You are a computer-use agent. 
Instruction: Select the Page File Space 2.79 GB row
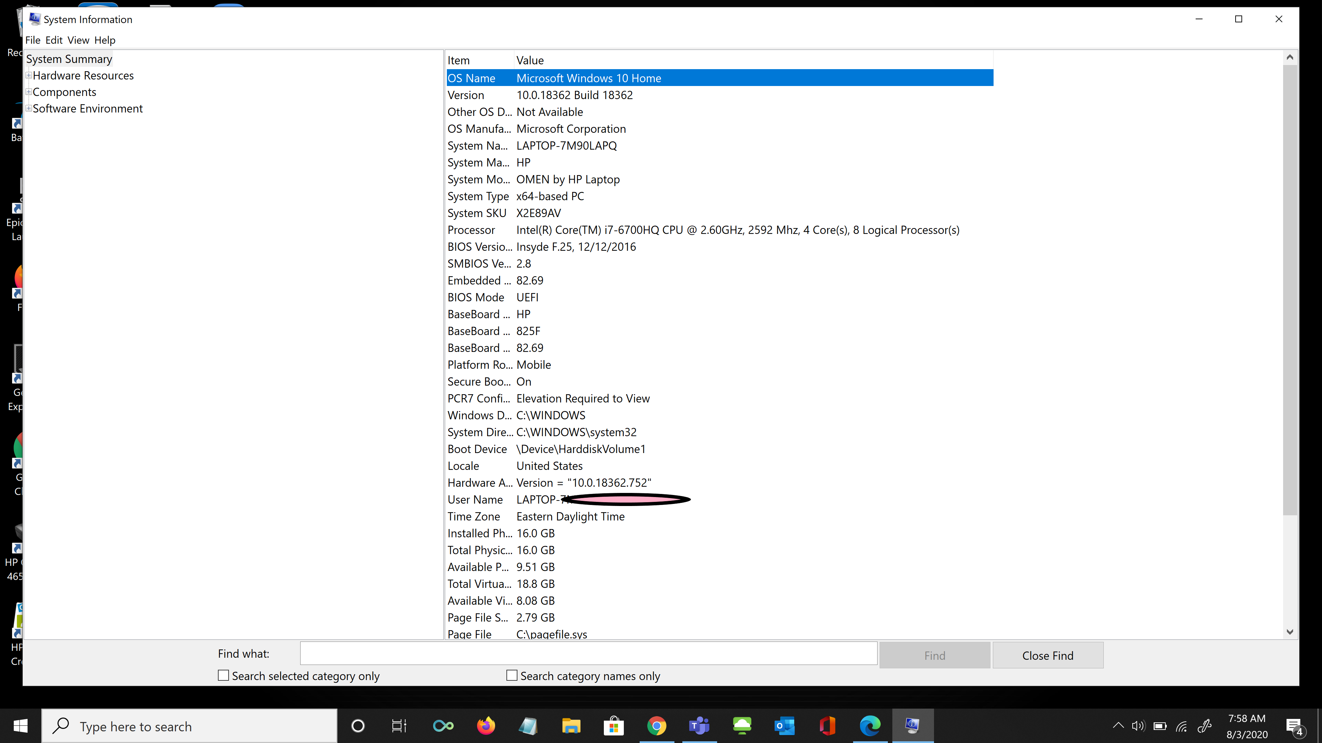(720, 617)
